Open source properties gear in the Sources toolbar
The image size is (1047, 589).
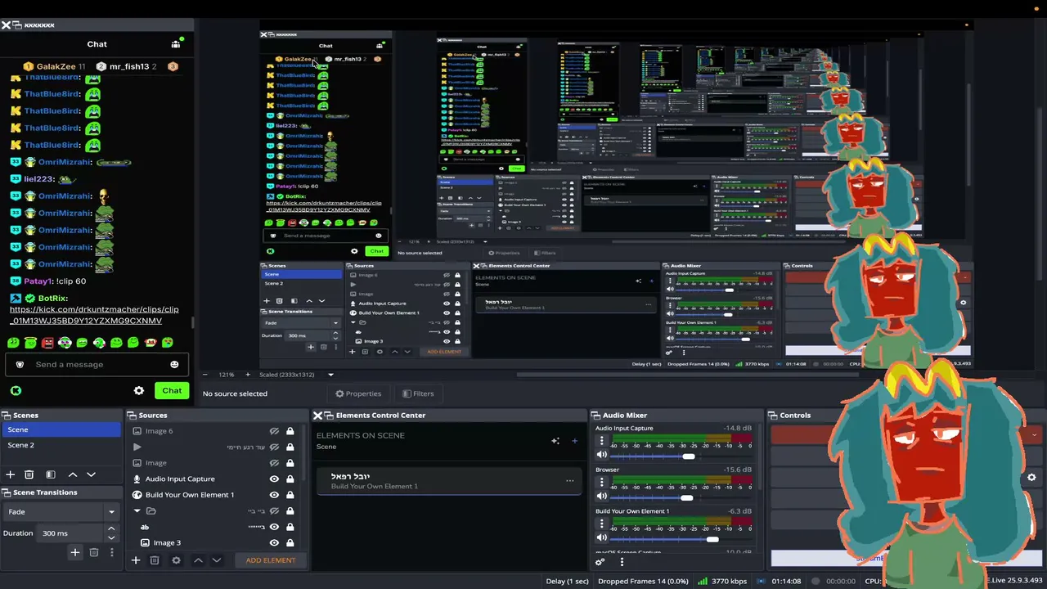[x=176, y=560]
